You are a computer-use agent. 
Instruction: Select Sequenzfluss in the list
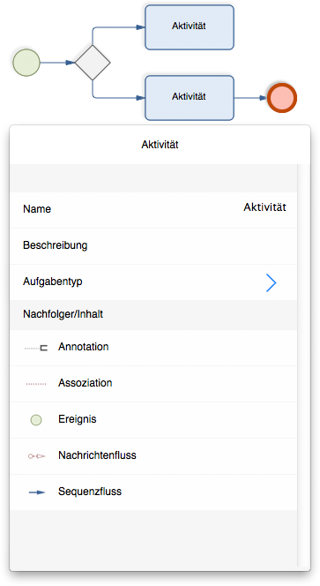click(153, 492)
